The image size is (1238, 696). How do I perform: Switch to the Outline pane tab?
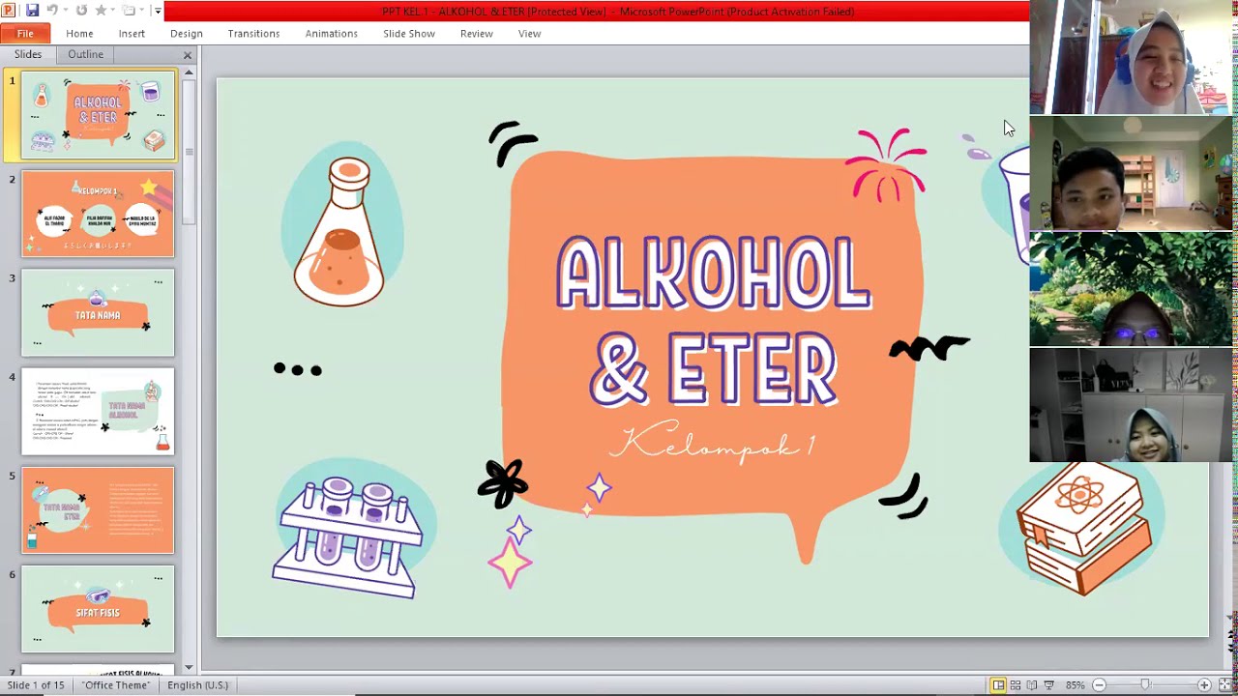tap(85, 54)
